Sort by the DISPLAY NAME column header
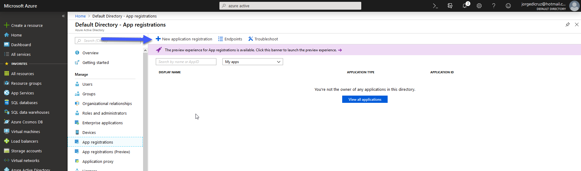 click(170, 72)
